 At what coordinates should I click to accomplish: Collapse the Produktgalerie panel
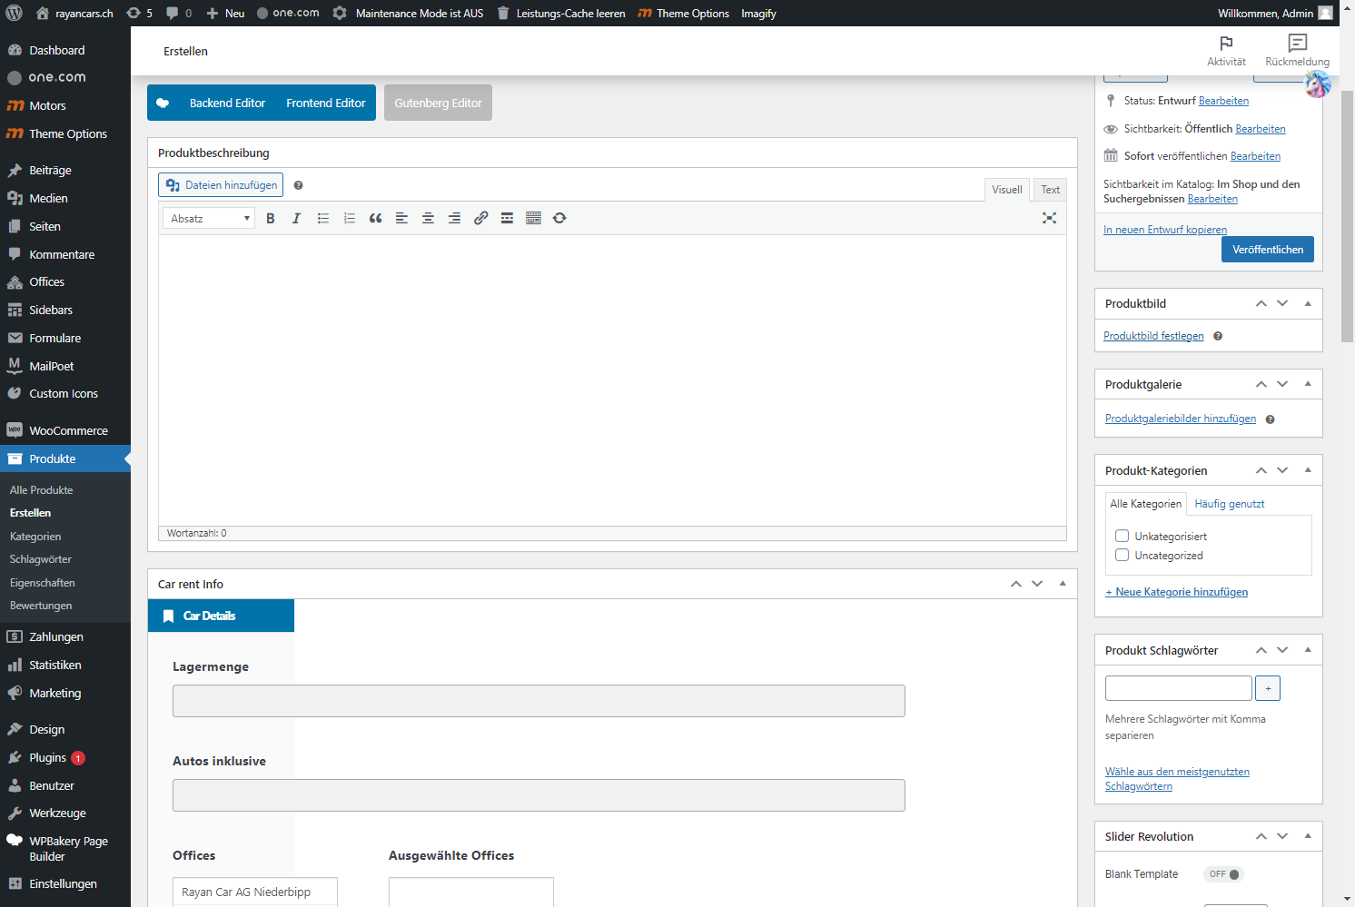click(x=1308, y=384)
